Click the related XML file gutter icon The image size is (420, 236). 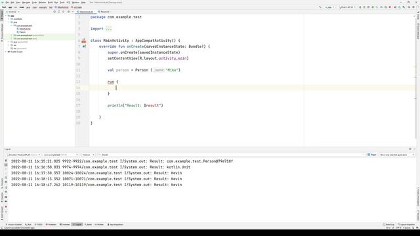pos(84,41)
